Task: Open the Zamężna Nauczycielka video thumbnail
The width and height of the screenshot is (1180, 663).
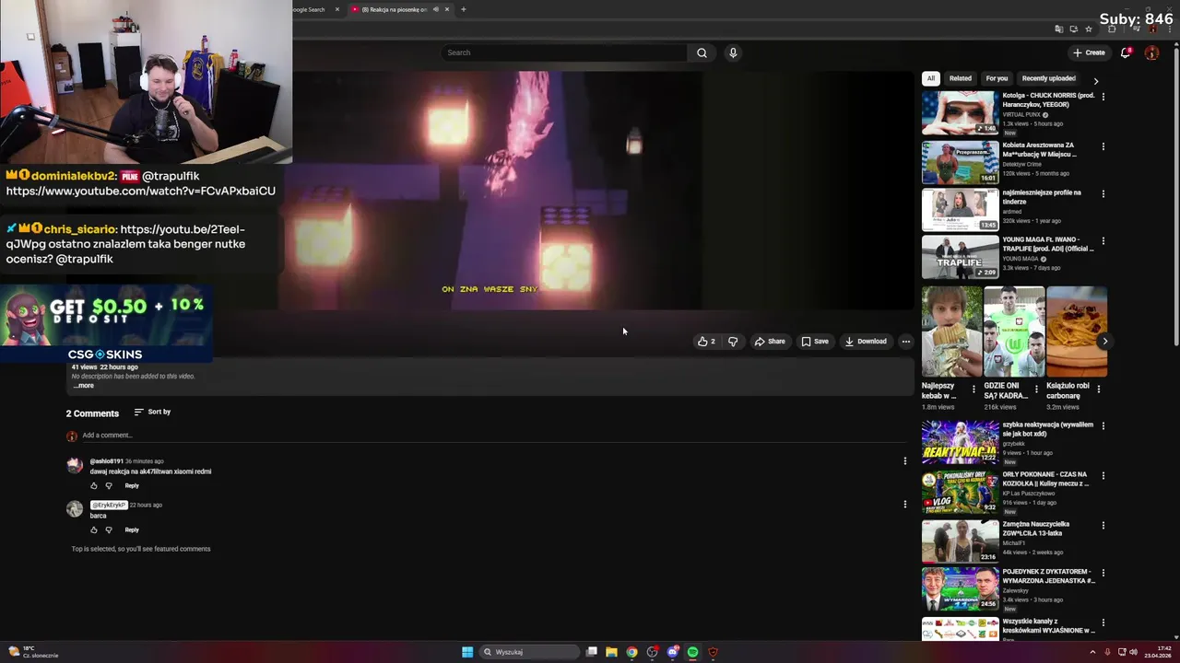Action: tap(960, 541)
